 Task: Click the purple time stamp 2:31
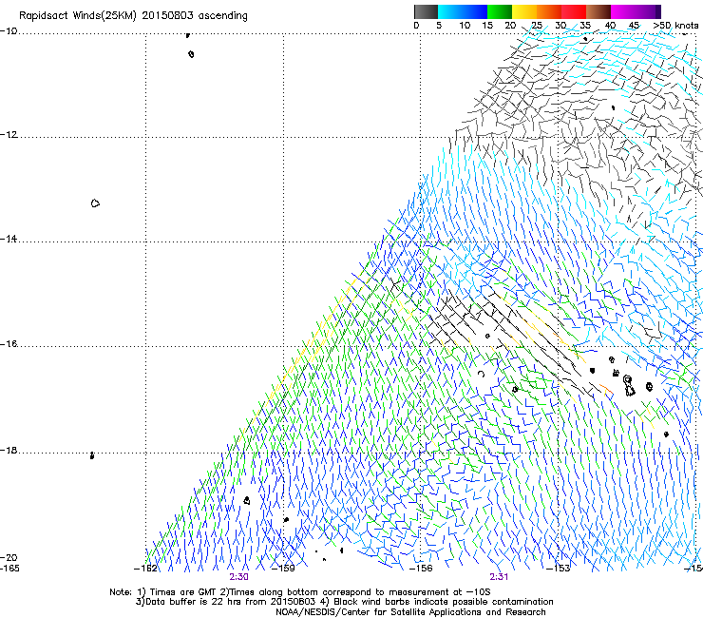[499, 577]
